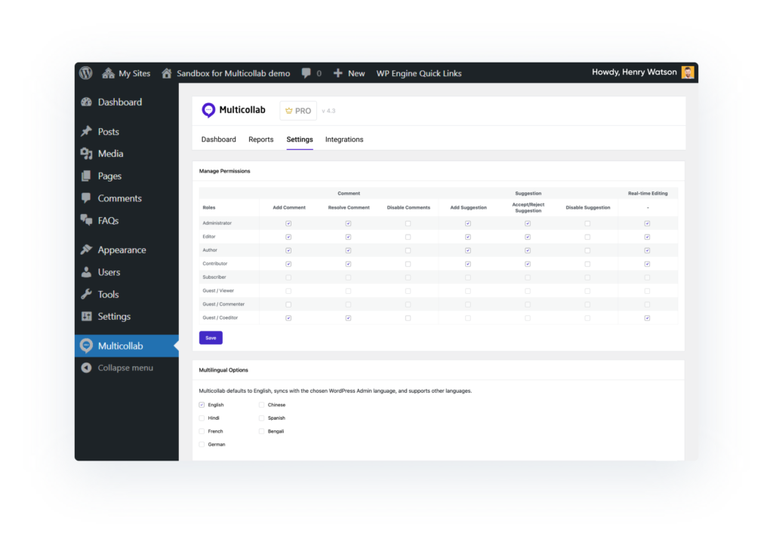This screenshot has width=773, height=548.
Task: Click the Users icon in sidebar
Action: (x=87, y=272)
